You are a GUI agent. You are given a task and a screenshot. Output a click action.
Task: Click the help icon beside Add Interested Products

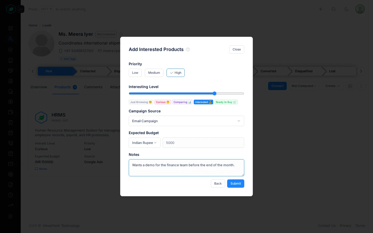pyautogui.click(x=188, y=49)
